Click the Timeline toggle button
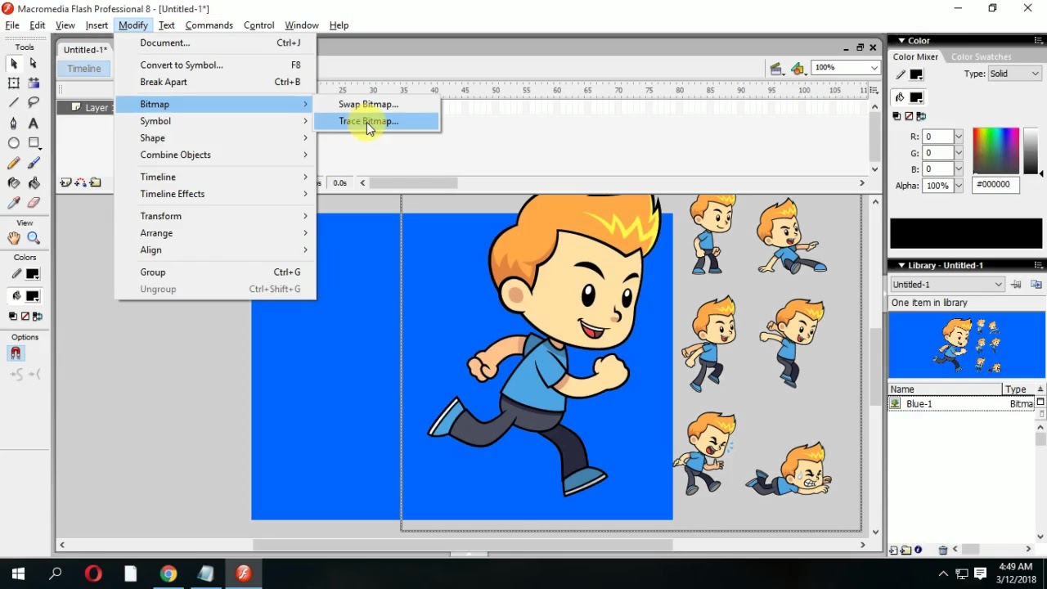The image size is (1047, 589). [84, 69]
